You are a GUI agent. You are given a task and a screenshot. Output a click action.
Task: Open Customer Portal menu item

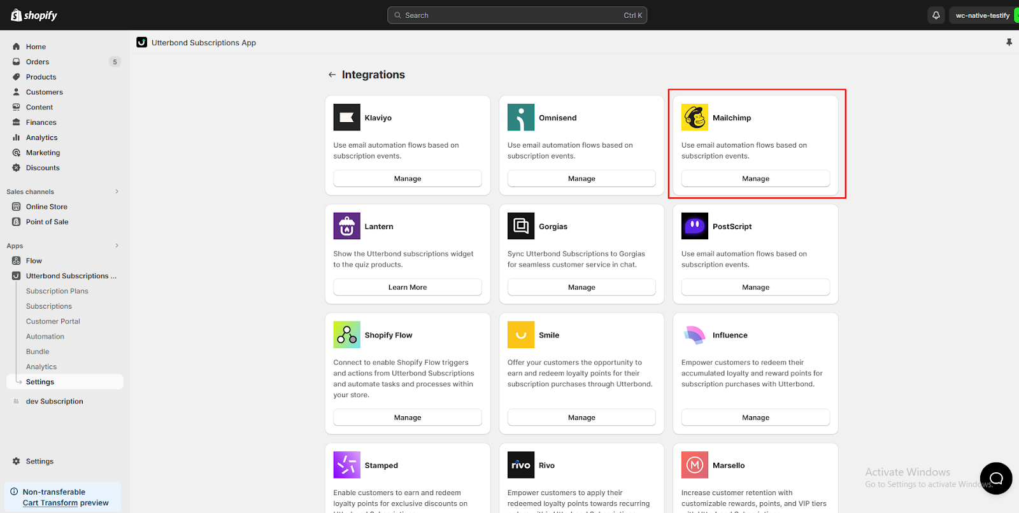(53, 321)
